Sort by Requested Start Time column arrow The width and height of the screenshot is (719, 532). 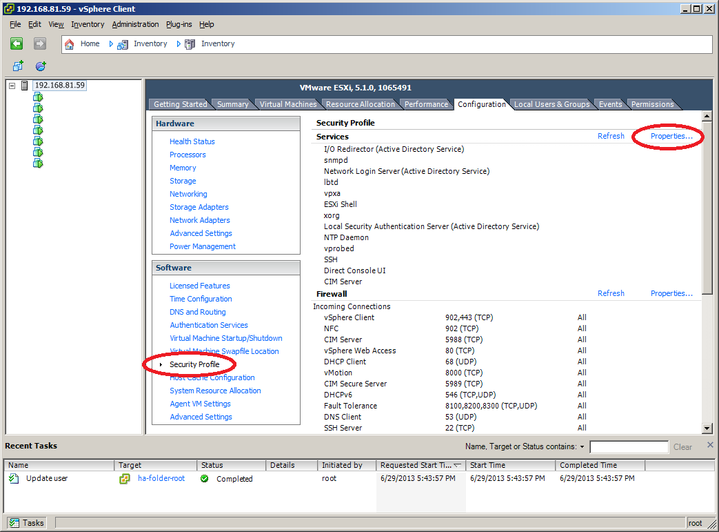pos(458,466)
